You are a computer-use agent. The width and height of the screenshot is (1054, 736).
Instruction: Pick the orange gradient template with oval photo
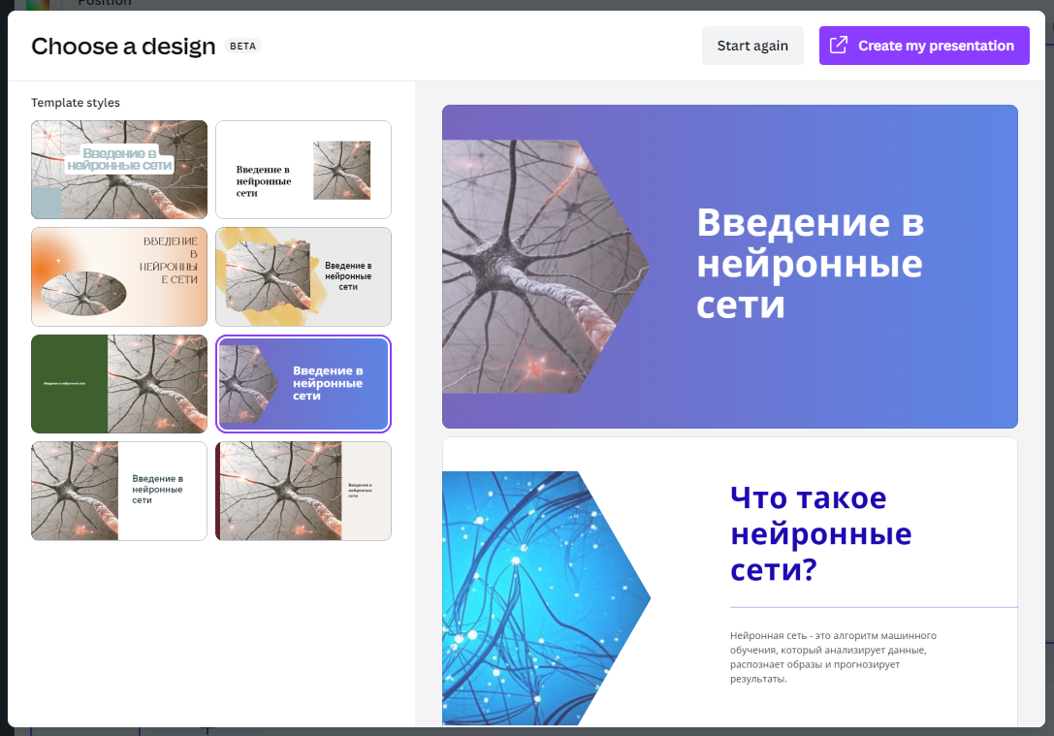(119, 276)
